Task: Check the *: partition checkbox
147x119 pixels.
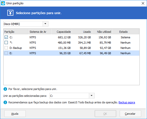Action: (6, 43)
